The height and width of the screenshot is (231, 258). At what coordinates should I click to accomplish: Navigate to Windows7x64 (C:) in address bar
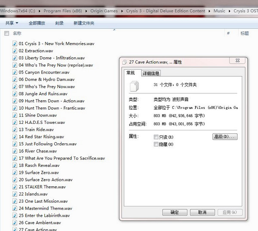coord(18,11)
